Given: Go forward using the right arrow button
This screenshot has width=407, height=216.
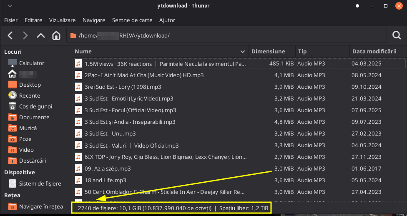Looking at the screenshot, I should (x=25, y=35).
